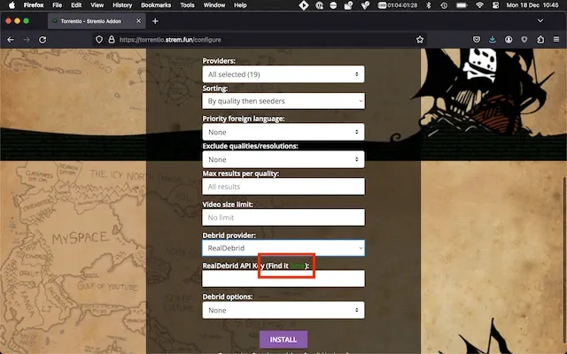Expand the list all tabs chevron
The image size is (567, 354).
click(540, 21)
